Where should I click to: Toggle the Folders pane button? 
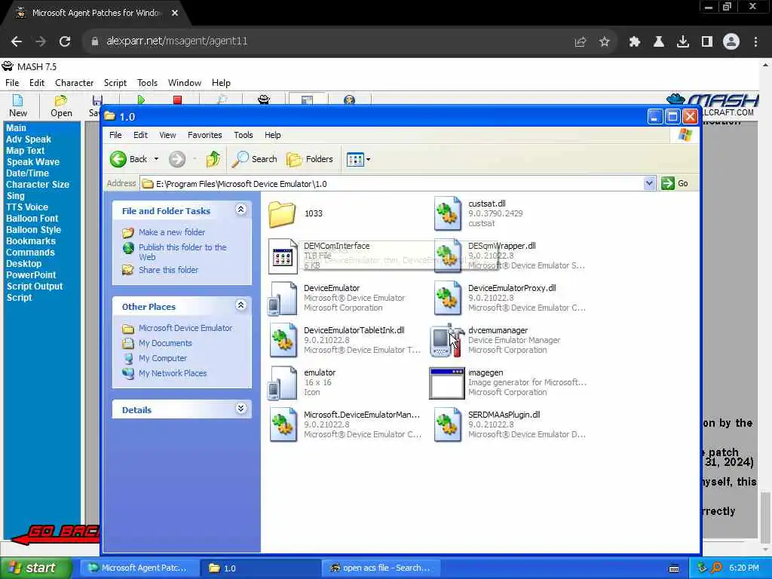tap(310, 159)
